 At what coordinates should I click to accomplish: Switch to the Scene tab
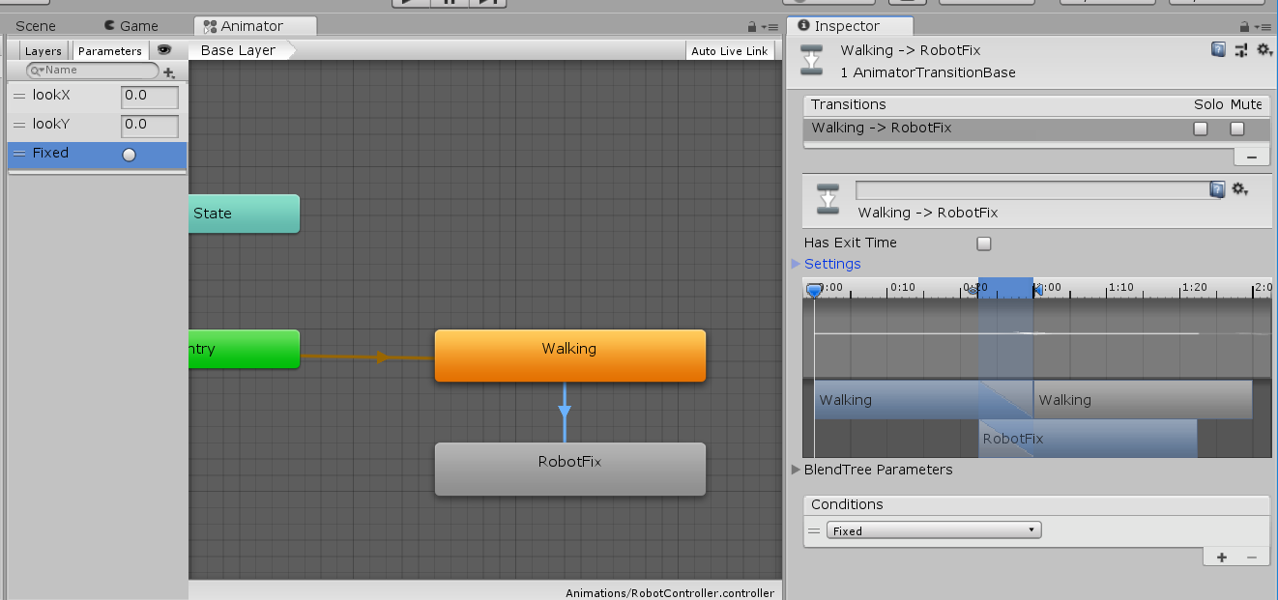pos(36,26)
